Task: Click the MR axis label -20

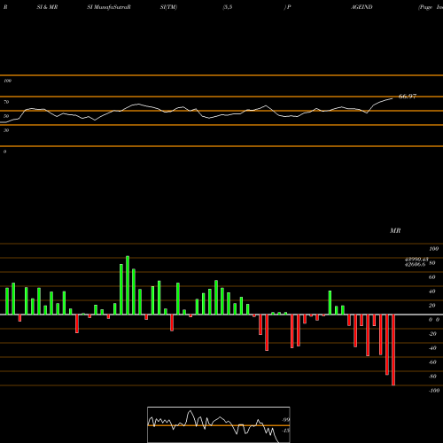Action: 432,334
